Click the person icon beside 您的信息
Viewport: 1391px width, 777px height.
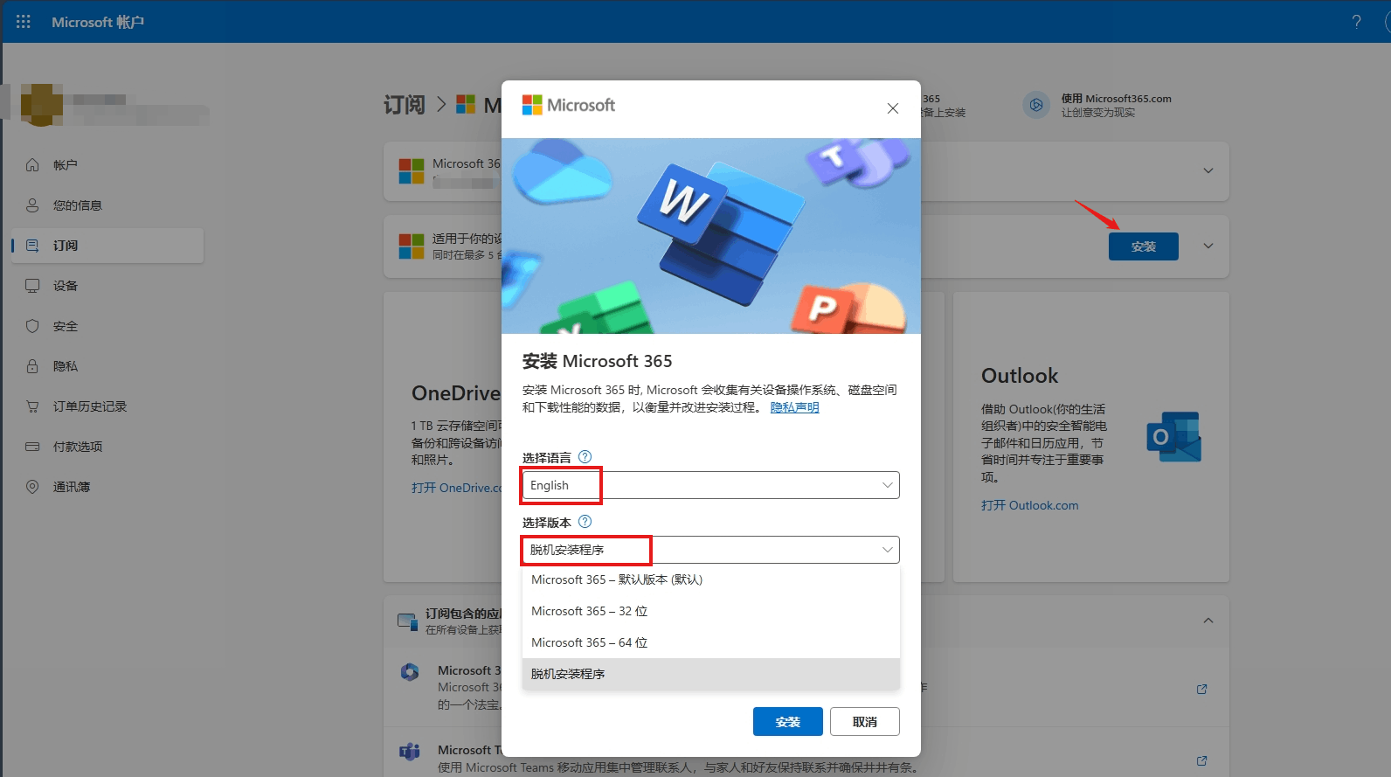coord(32,205)
